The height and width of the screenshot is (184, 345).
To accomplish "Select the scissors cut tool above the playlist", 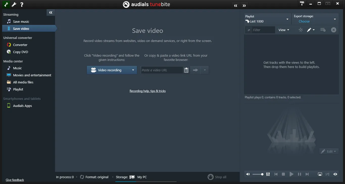I will (x=301, y=30).
